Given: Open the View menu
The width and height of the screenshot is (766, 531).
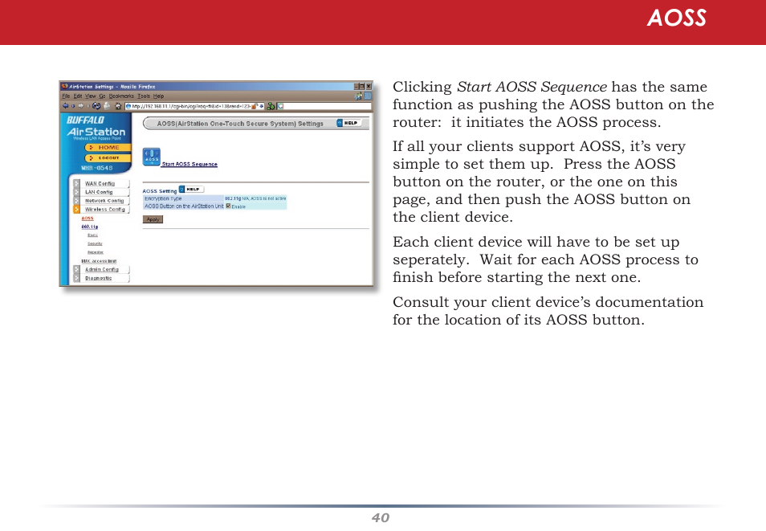Looking at the screenshot, I should click(91, 96).
